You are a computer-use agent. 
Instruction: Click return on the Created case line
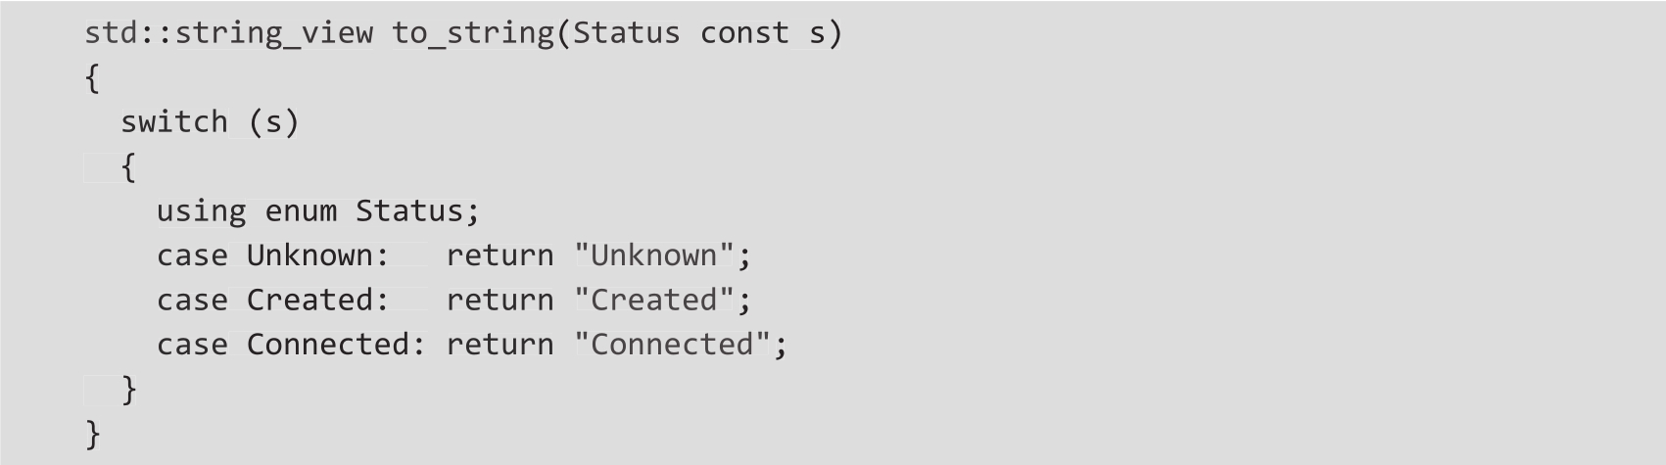500,300
